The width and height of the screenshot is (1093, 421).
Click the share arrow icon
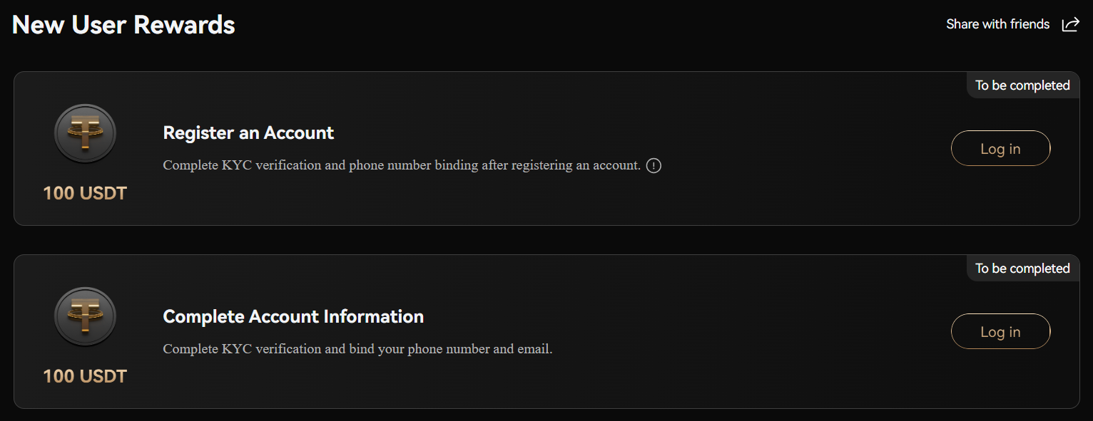click(1070, 25)
